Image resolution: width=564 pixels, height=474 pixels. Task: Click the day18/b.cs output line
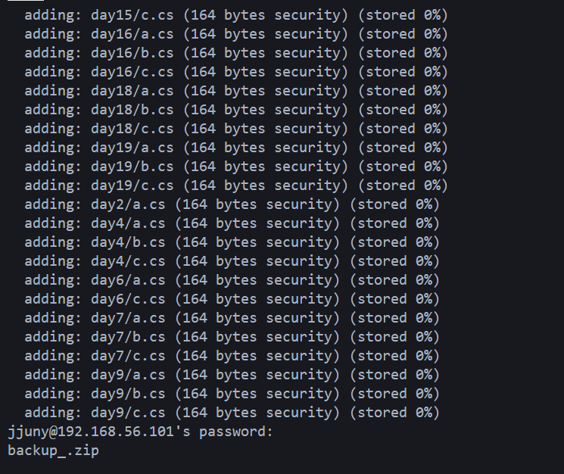pyautogui.click(x=236, y=110)
